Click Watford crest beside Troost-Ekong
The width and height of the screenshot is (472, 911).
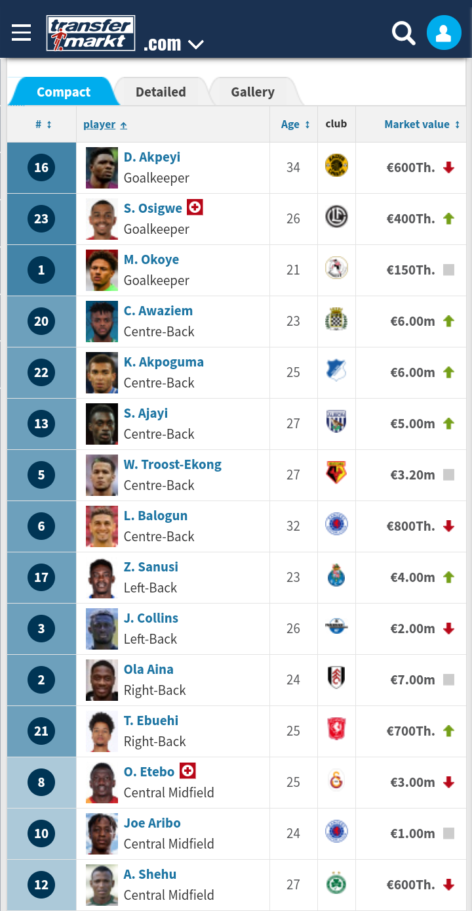336,473
